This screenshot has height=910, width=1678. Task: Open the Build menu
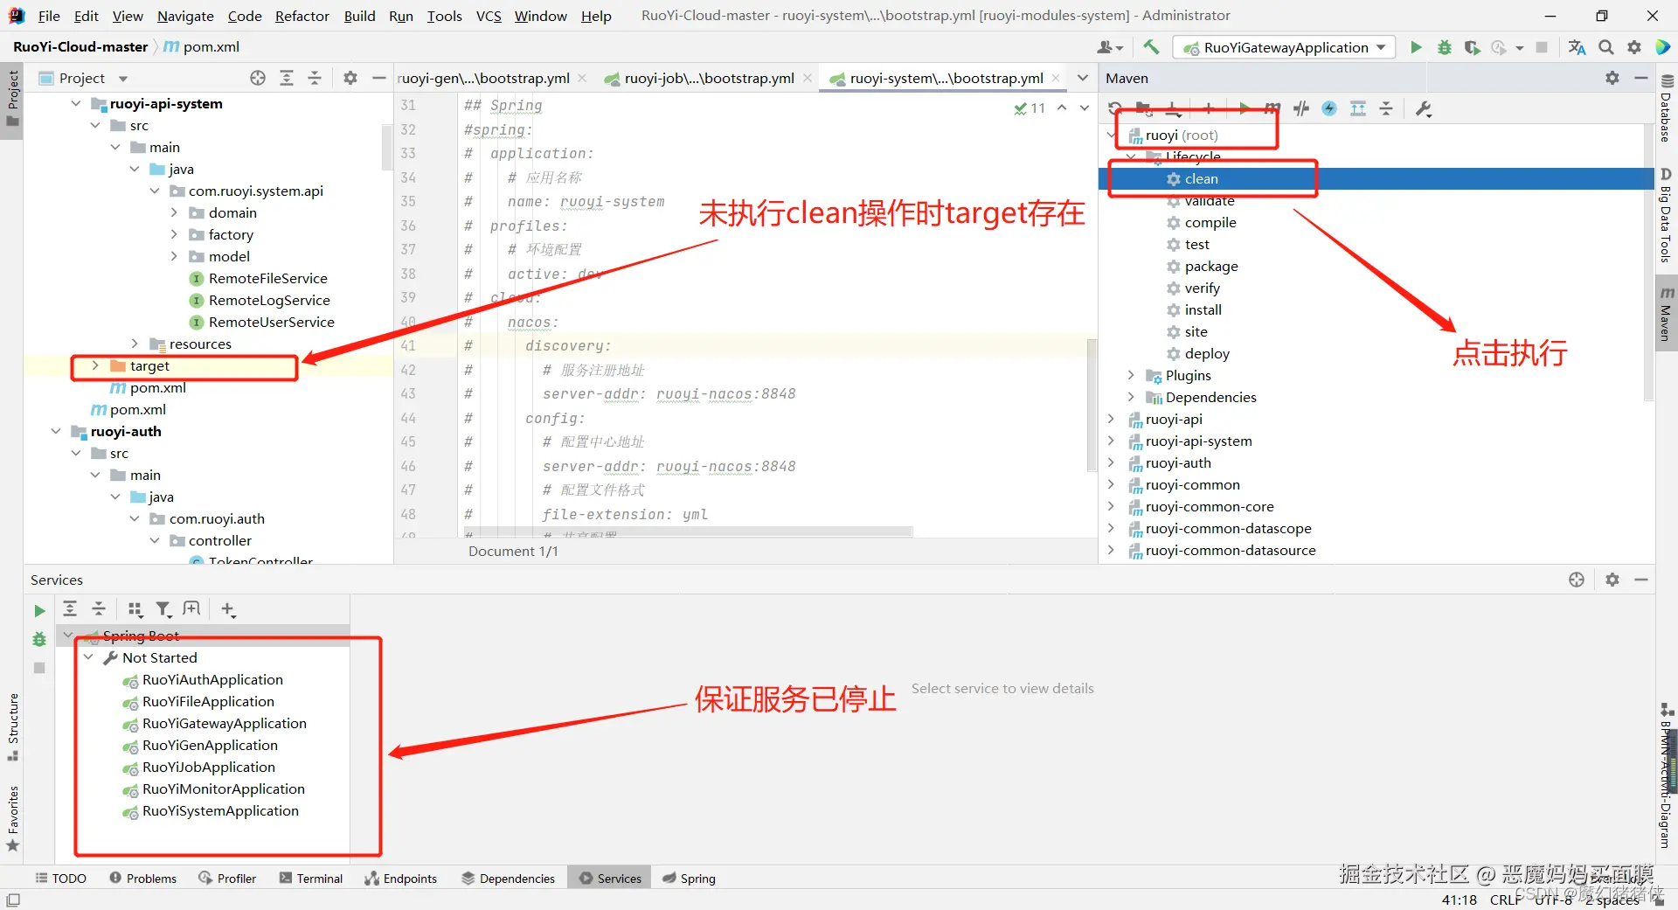click(x=359, y=16)
